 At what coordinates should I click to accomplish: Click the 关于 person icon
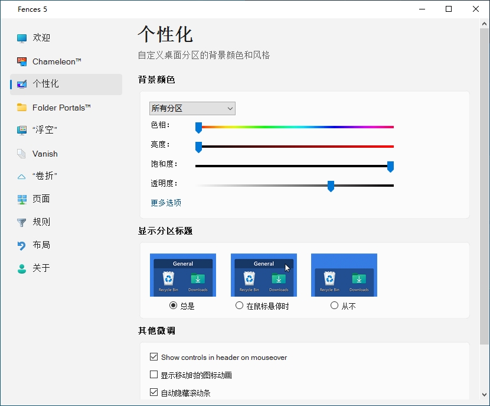pos(22,269)
